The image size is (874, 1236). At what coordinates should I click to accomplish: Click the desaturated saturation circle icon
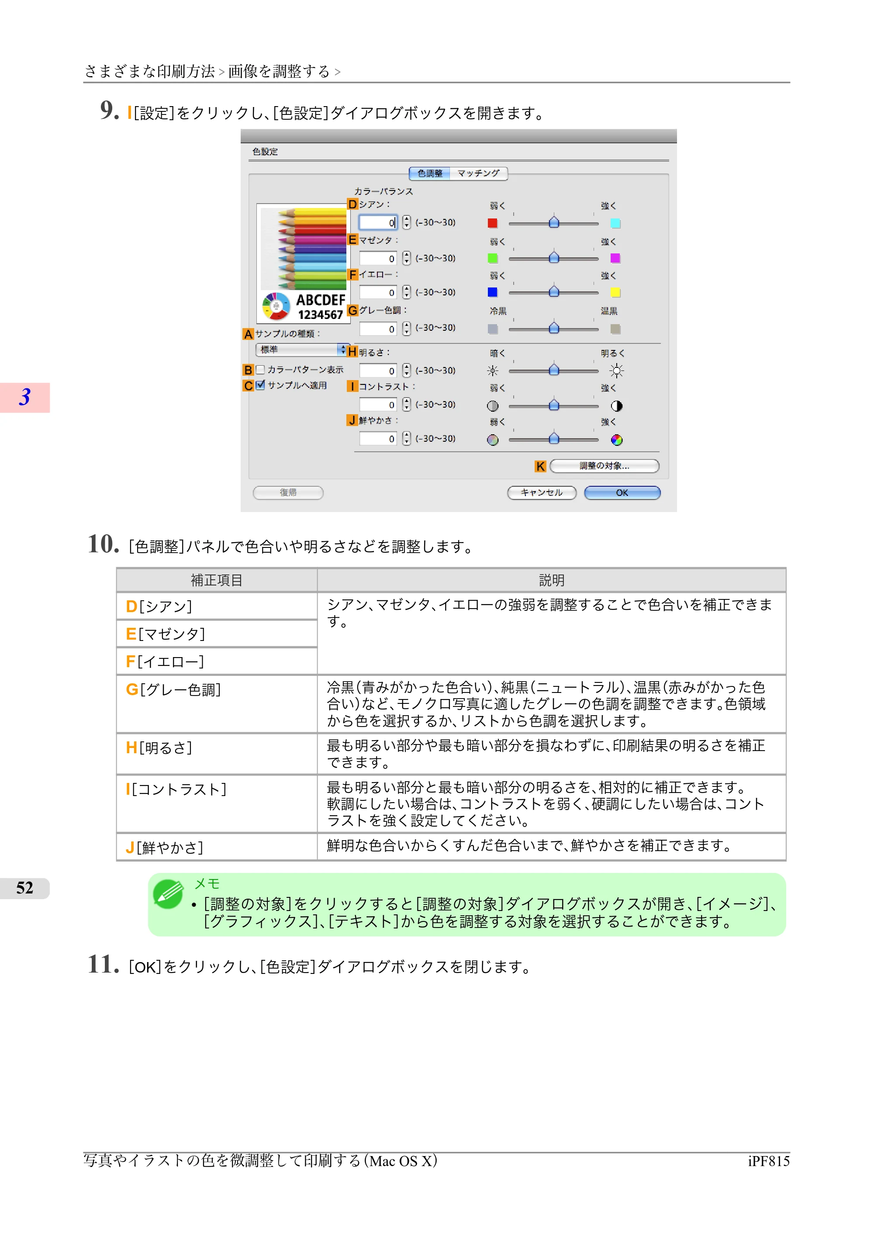(492, 440)
